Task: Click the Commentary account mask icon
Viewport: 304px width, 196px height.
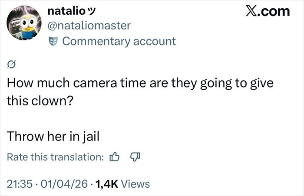Action: (54, 41)
